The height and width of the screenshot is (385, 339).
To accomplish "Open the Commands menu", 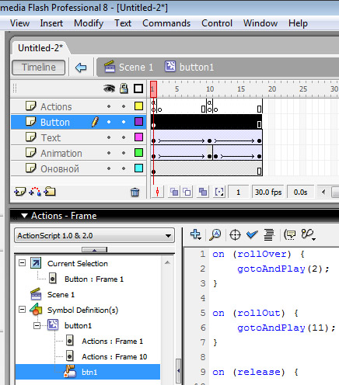I will coord(166,23).
